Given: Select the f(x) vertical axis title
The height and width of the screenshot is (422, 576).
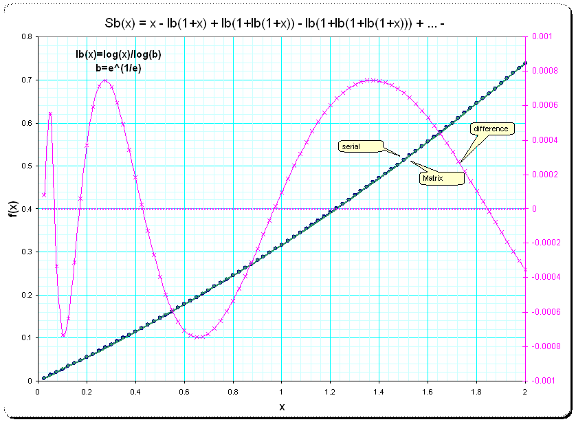Looking at the screenshot, I should pos(11,208).
